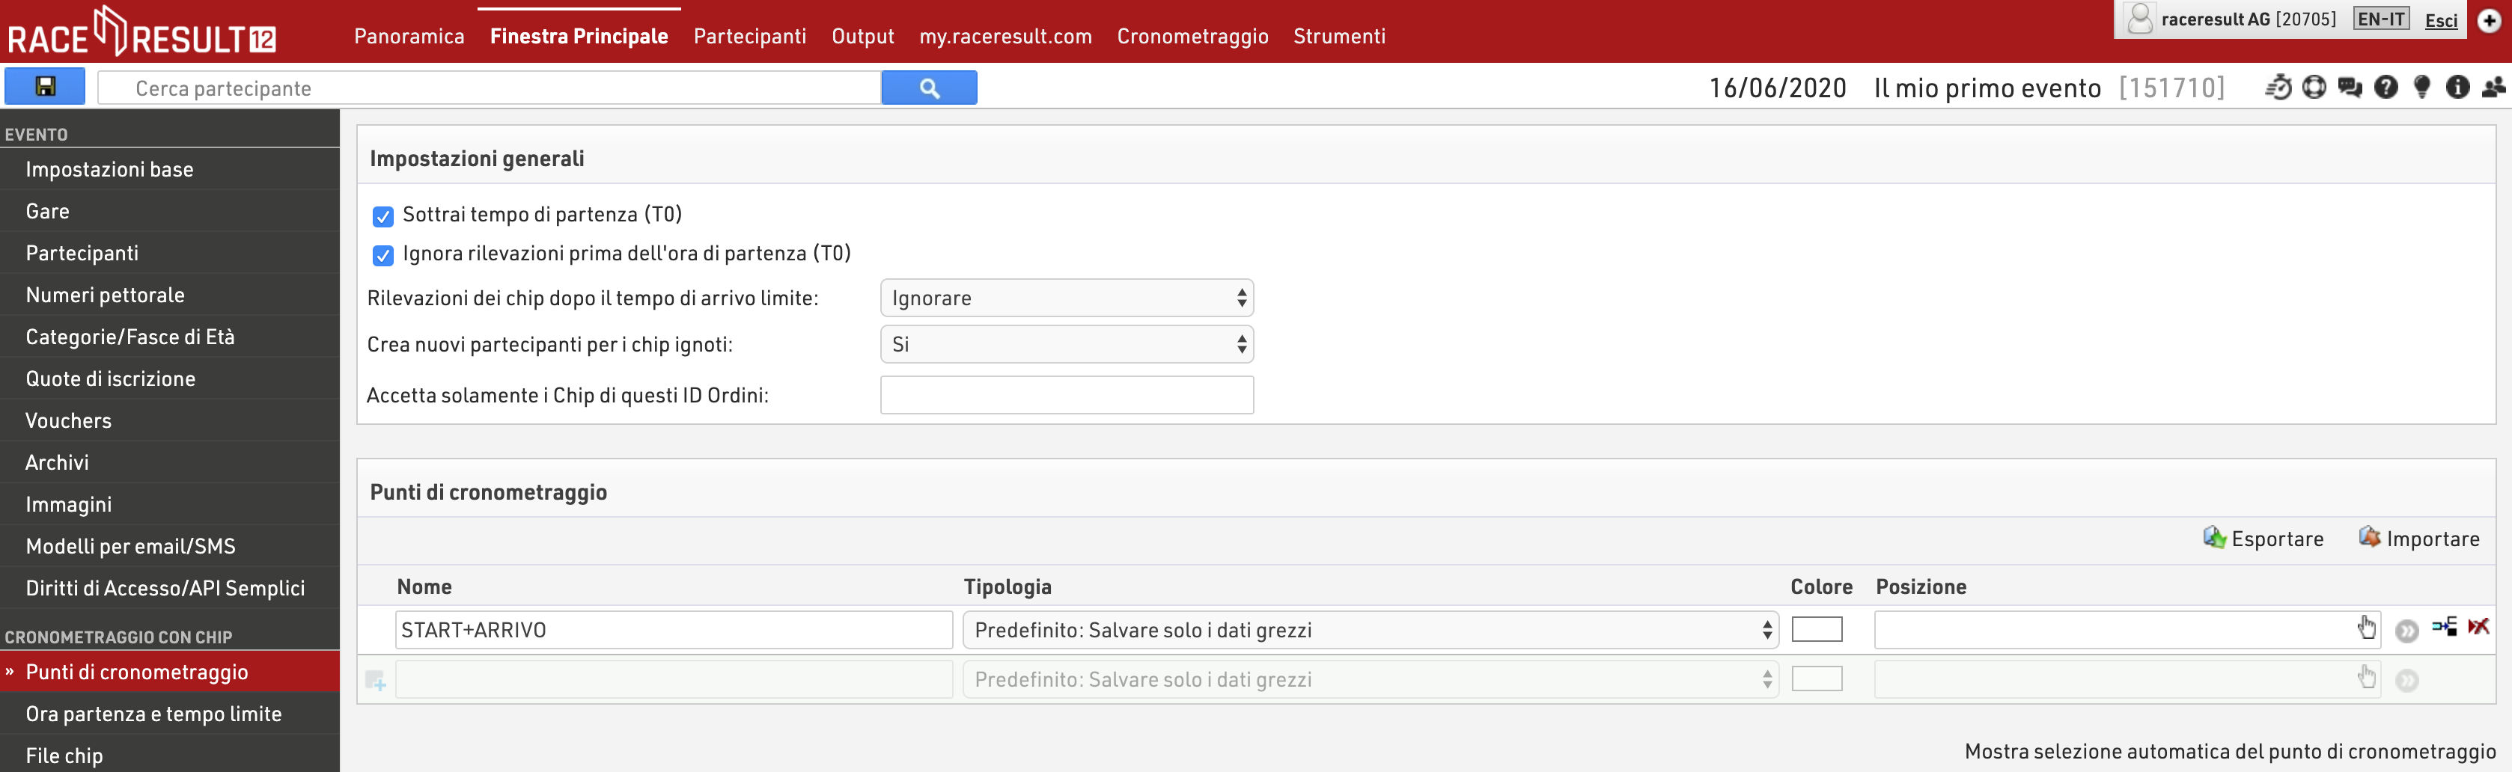Click the double-arrow circle in START+ARRIVO row
This screenshot has height=772, width=2512.
click(x=2406, y=631)
